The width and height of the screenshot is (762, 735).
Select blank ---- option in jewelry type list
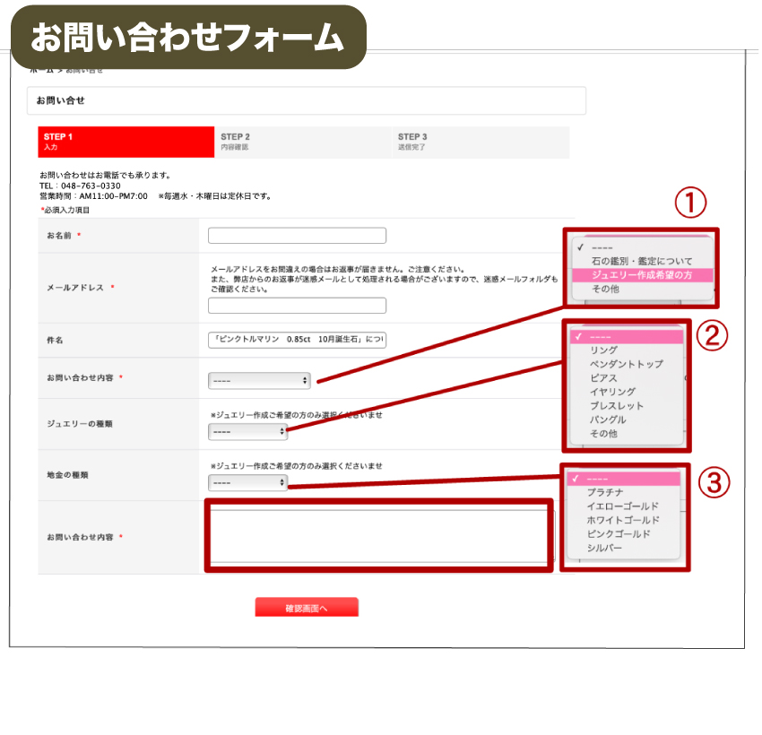(x=627, y=337)
